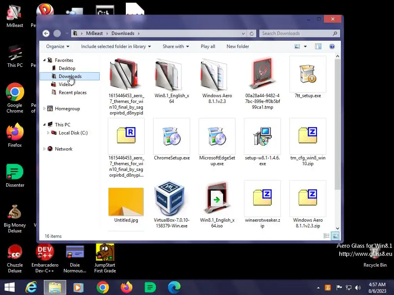Launch Internet Explorer from taskbar

click(31, 287)
